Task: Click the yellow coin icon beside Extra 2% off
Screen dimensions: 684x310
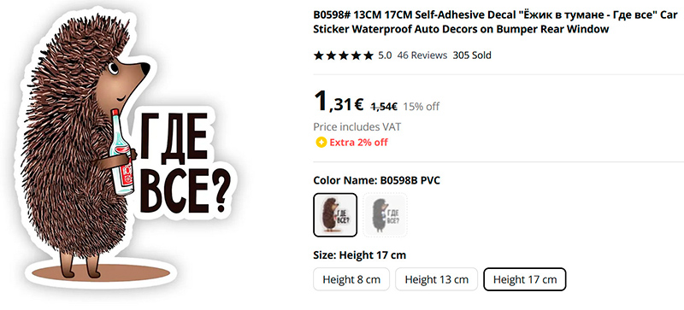Action: pyautogui.click(x=321, y=142)
